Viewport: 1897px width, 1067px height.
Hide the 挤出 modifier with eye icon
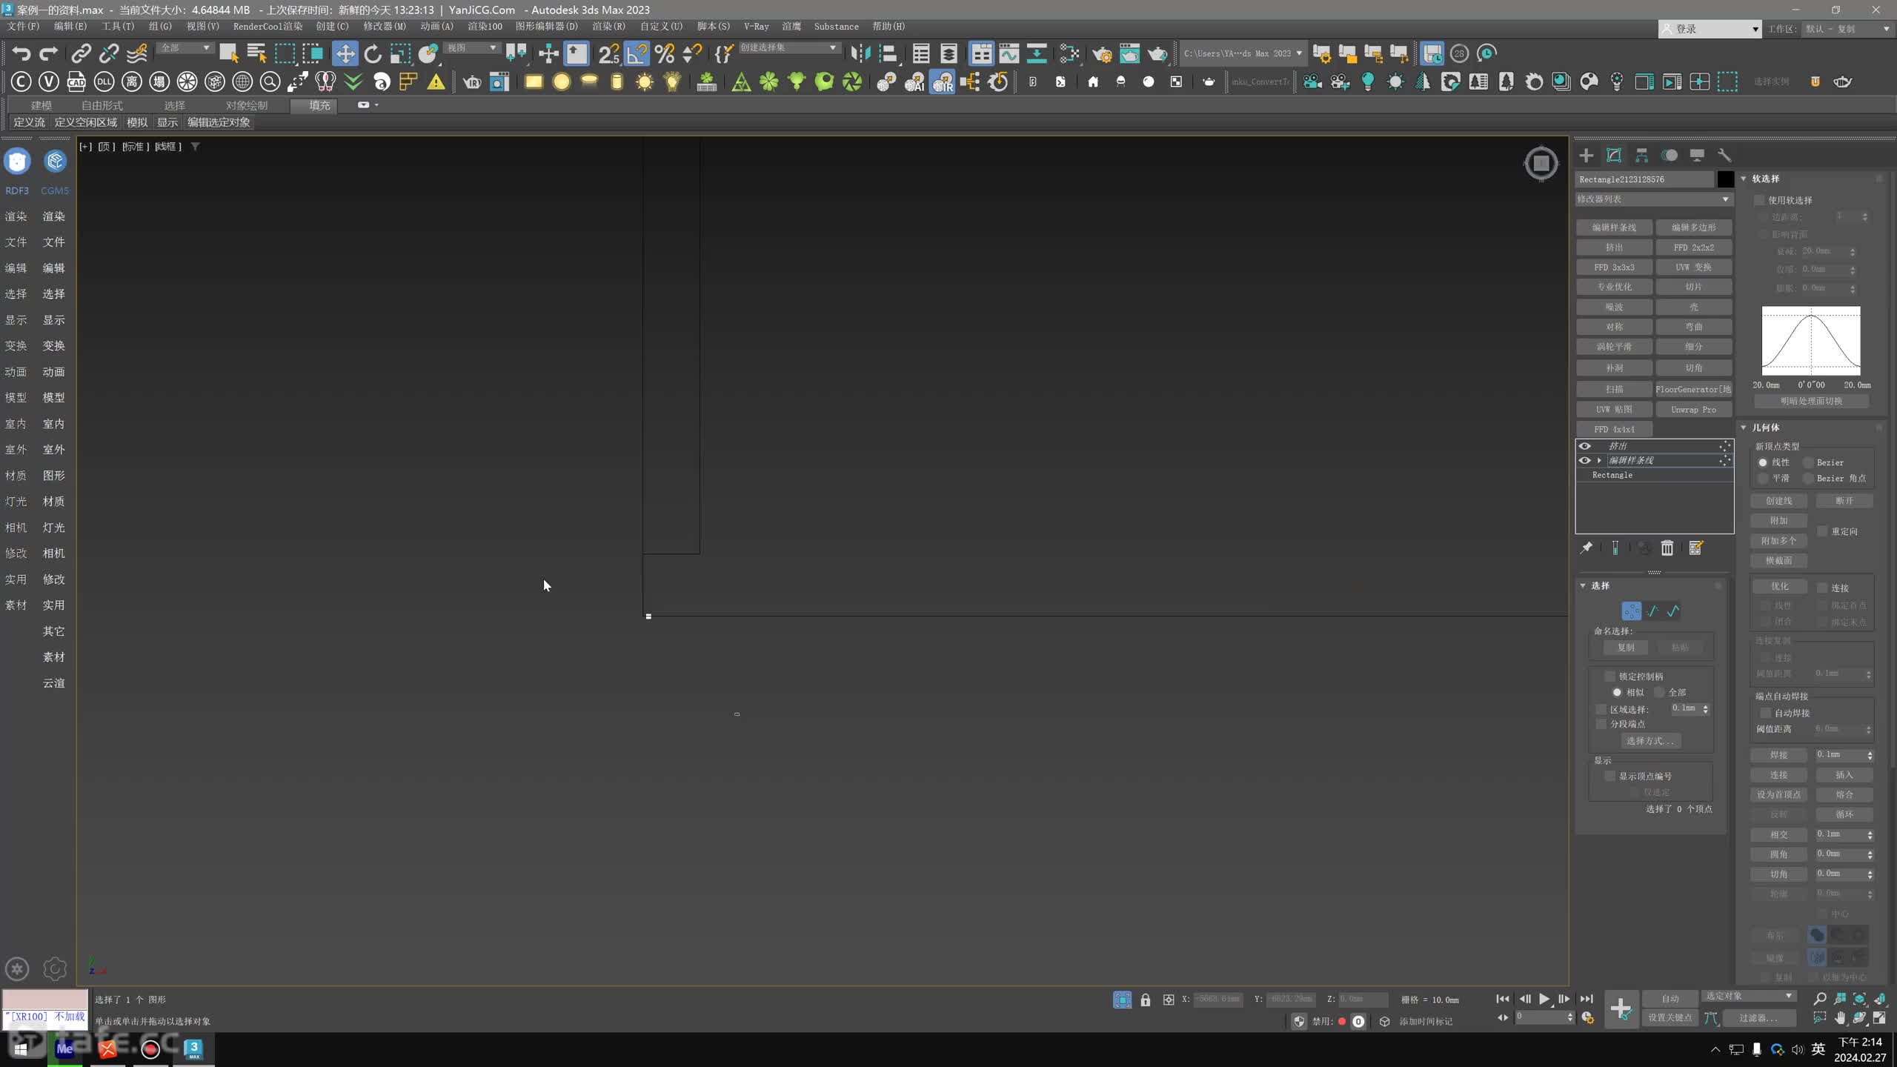(1584, 446)
